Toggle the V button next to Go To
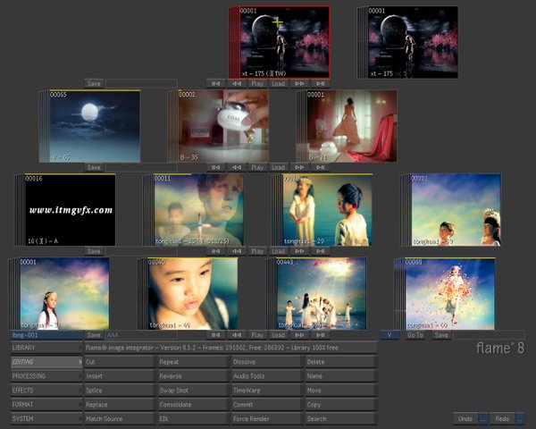The width and height of the screenshot is (536, 429). [389, 335]
